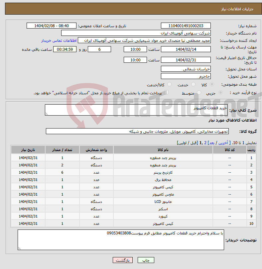
Task: Select the کالا radio button
Action: [212, 84]
